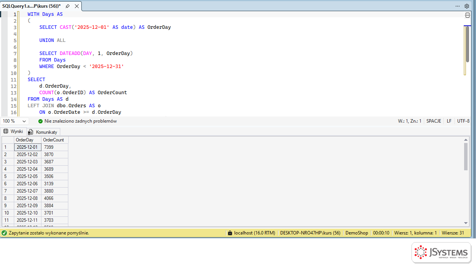476x266 pixels.
Task: Split the editor with the split-window icon
Action: 467,15
